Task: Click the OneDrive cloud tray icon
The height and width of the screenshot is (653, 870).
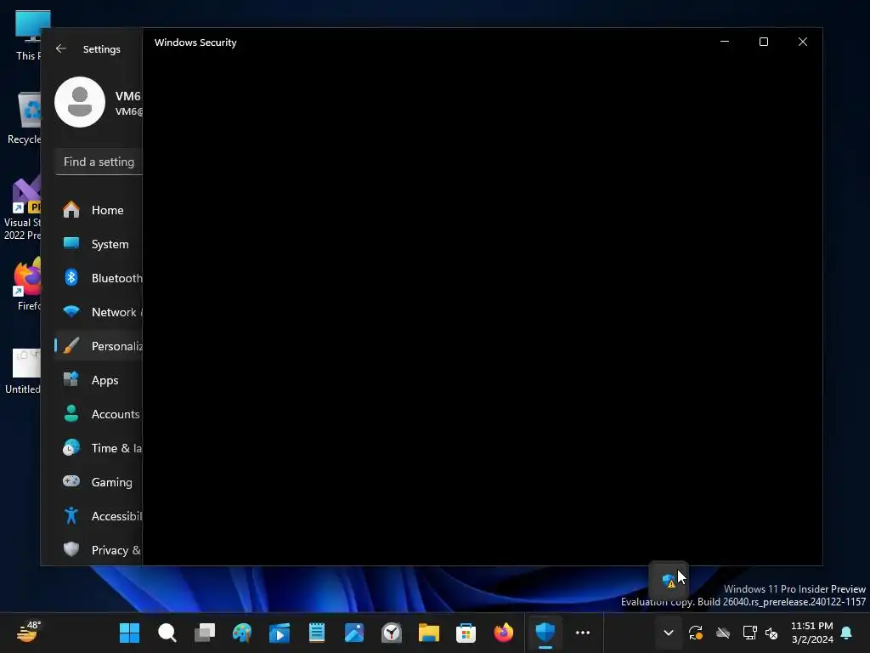Action: coord(723,633)
